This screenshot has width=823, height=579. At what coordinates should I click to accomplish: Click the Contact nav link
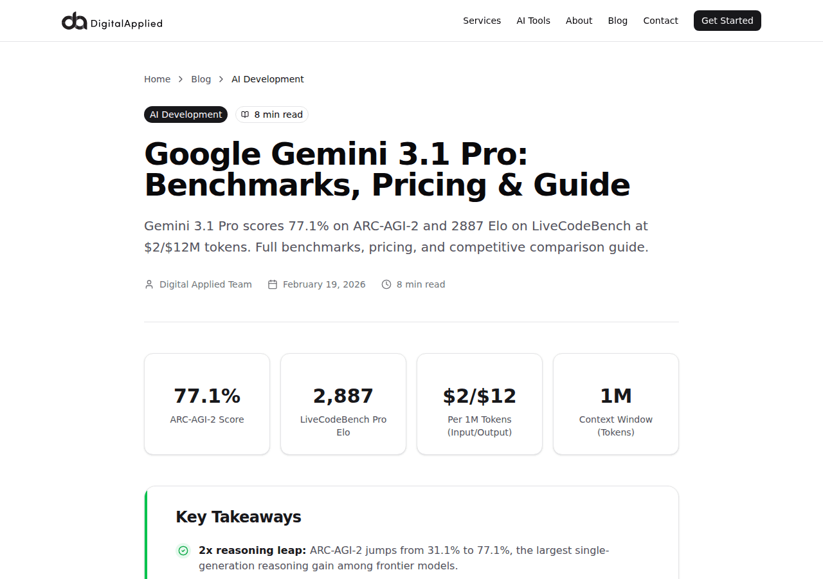point(660,21)
